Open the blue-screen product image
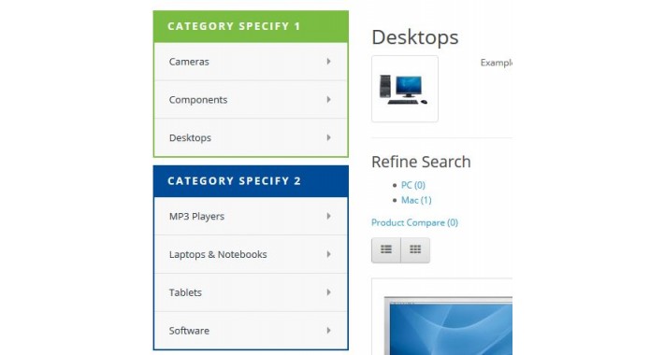Screen dimensions: 664x355 (448, 326)
